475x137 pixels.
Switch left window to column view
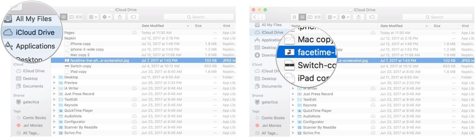coord(71,17)
